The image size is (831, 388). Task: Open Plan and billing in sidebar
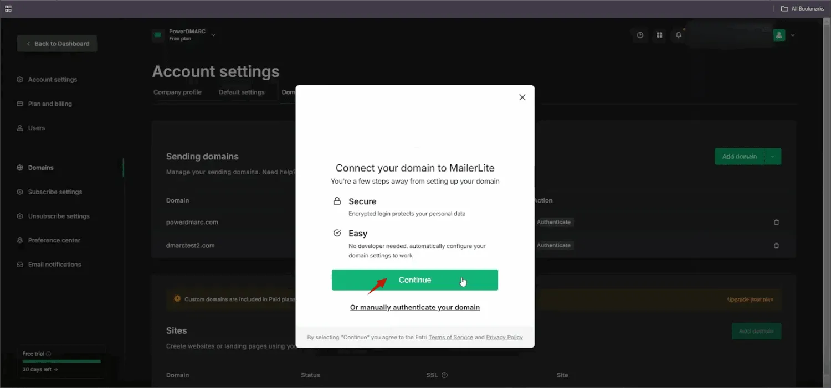(50, 104)
